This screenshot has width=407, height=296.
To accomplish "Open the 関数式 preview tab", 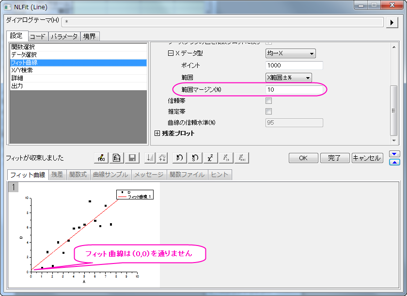I will pos(78,175).
